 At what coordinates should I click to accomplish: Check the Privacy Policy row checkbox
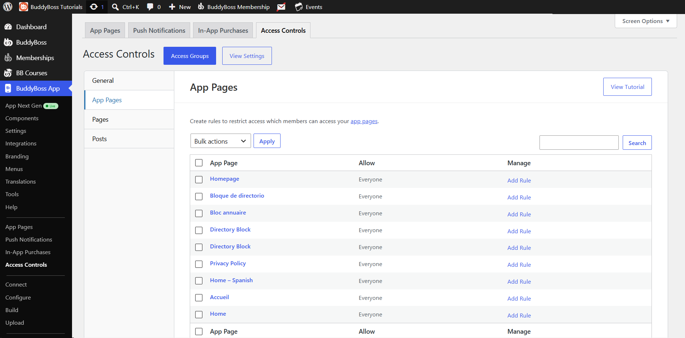(x=199, y=264)
